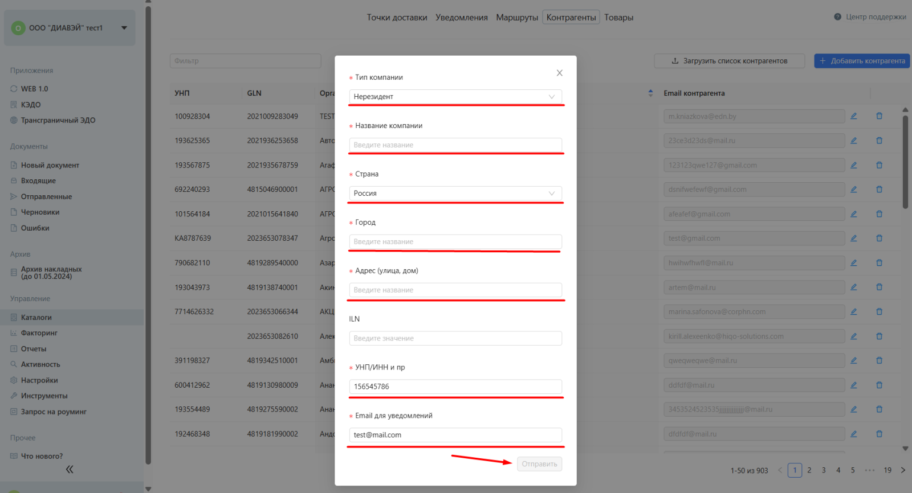Go to page 2 in pagination

[x=809, y=470]
